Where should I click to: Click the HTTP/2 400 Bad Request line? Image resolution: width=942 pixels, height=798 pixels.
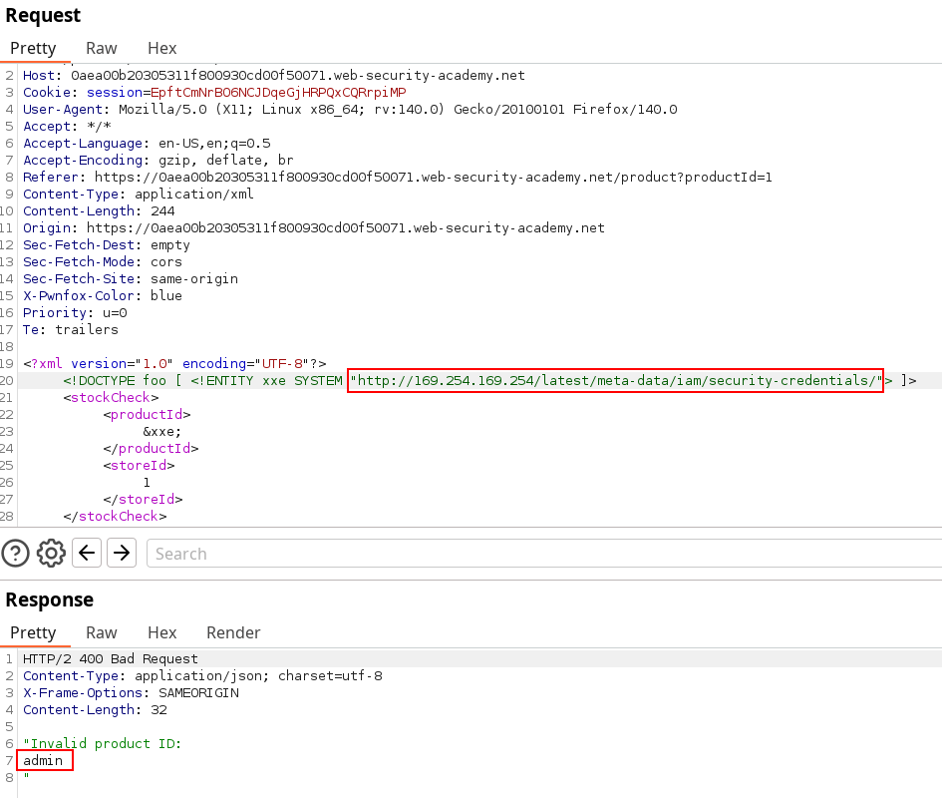click(111, 659)
